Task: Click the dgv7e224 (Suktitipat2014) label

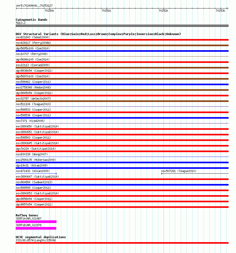Action: tap(36, 149)
